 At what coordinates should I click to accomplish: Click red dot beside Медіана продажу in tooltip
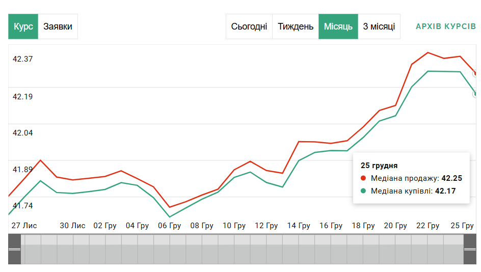pos(363,178)
